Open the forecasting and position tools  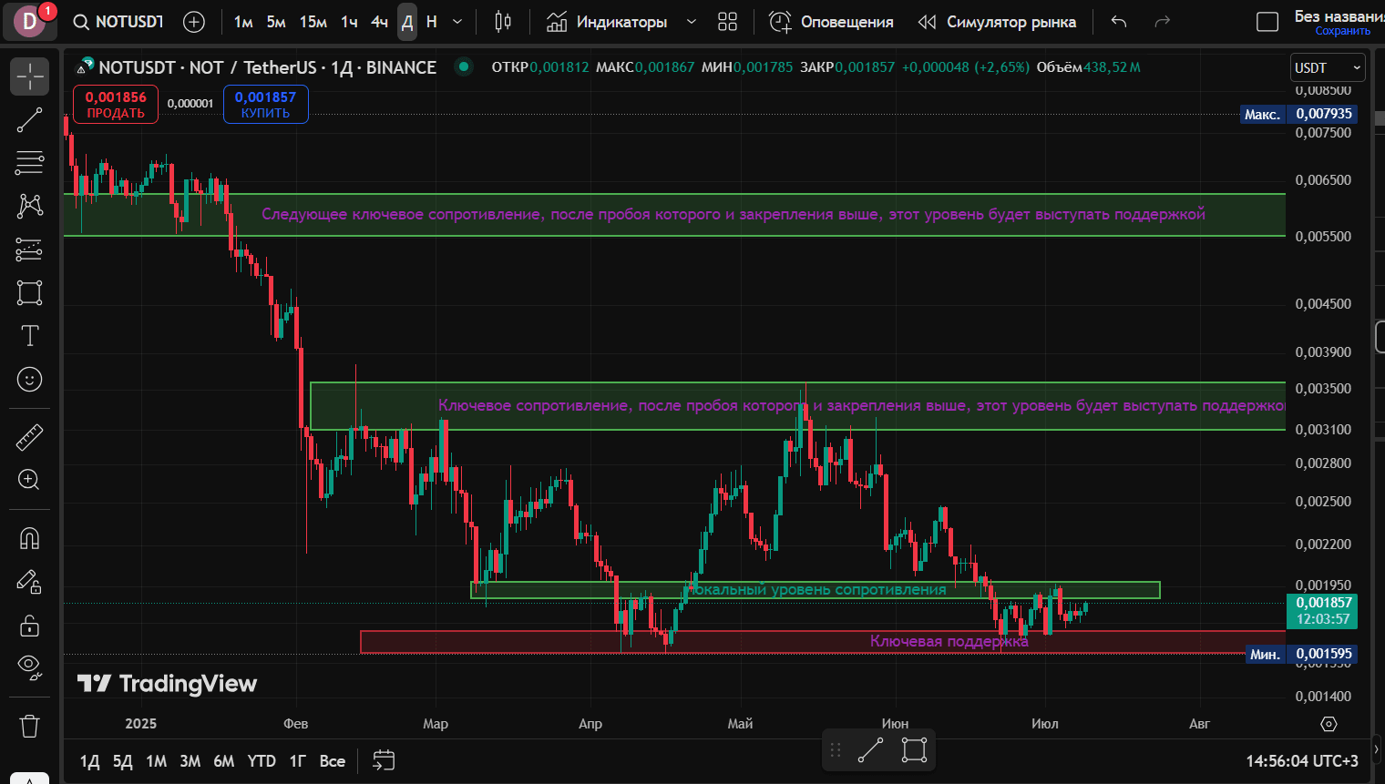click(29, 249)
